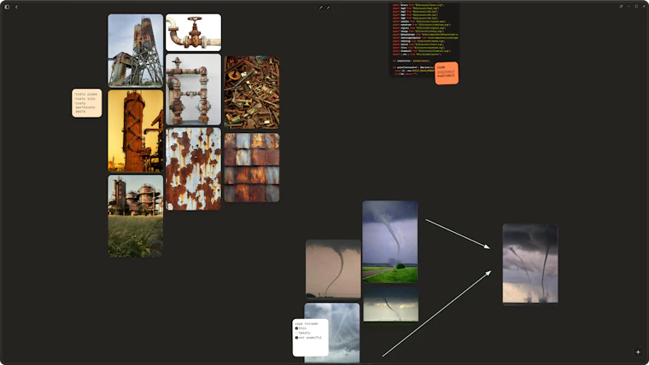
Task: Click 'rusty pipes' line in beige note
Action: pos(86,95)
